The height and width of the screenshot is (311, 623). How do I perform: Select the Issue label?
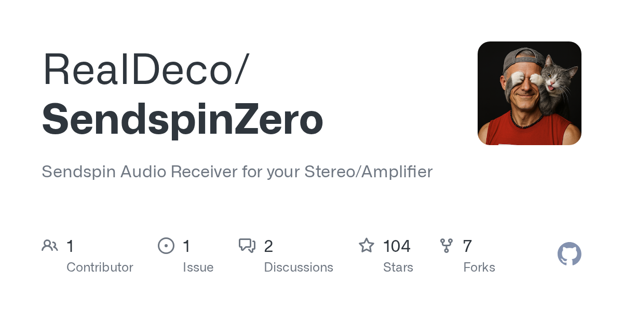point(198,267)
